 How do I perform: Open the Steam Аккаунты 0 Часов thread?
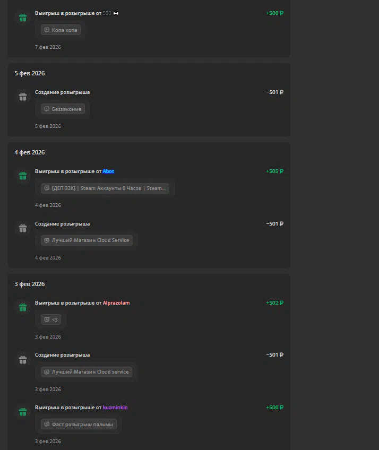coord(108,188)
